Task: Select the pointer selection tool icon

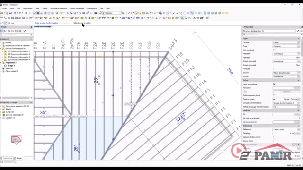Action: [x=68, y=13]
